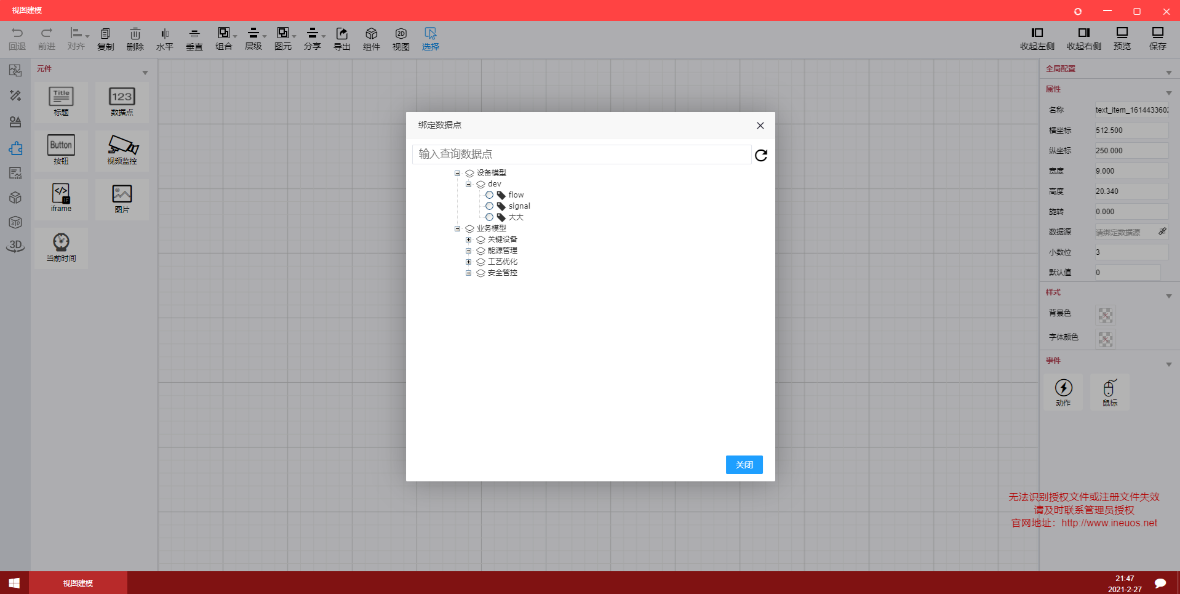
Task: Collapse the dev tree node
Action: (468, 184)
